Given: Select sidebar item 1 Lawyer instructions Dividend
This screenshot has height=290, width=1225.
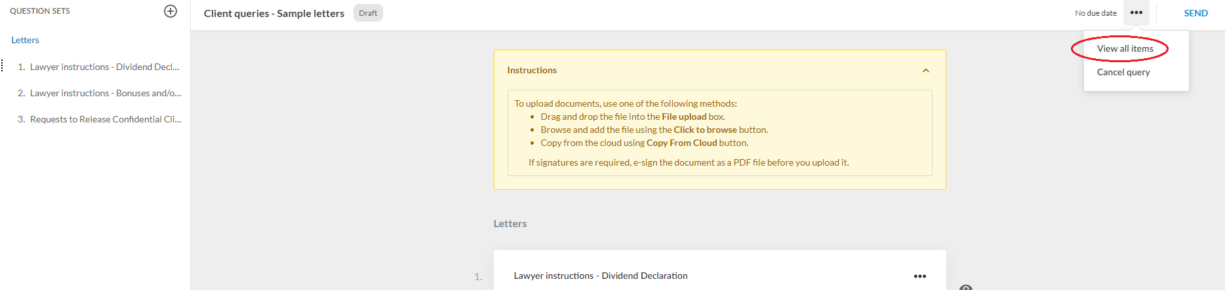Looking at the screenshot, I should 104,67.
